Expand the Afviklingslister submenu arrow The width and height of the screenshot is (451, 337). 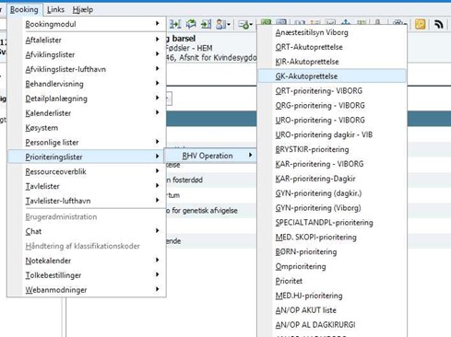[157, 54]
